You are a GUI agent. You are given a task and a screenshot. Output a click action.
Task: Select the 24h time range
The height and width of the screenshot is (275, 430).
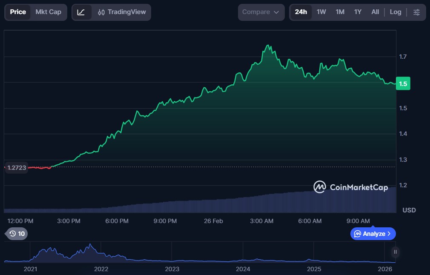pos(301,12)
